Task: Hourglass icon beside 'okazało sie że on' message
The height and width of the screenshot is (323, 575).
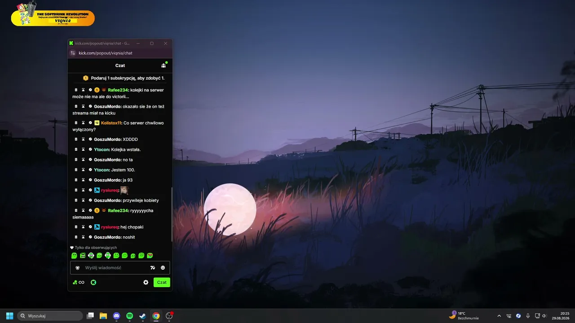Action: 83,106
